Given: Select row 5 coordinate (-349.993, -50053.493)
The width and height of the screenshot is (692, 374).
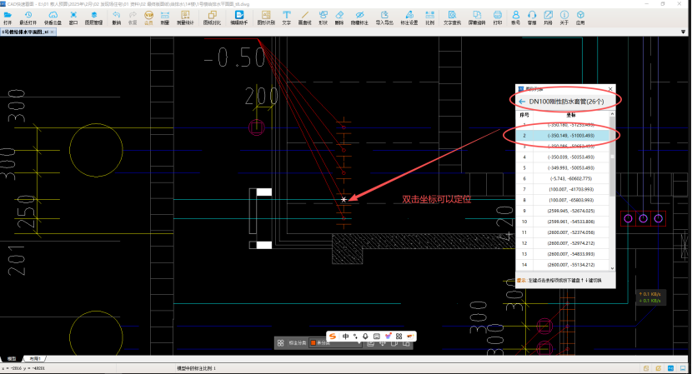Looking at the screenshot, I should click(562, 167).
